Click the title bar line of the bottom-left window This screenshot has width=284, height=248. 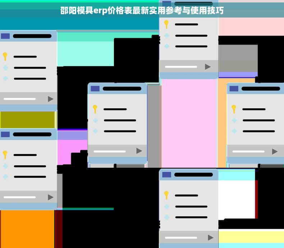click(x=32, y=134)
